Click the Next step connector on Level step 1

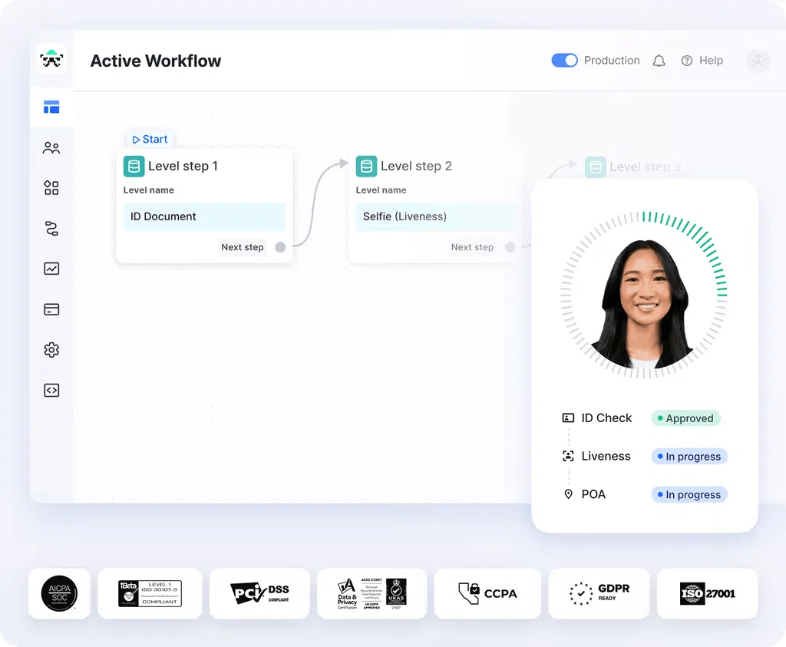[x=280, y=247]
